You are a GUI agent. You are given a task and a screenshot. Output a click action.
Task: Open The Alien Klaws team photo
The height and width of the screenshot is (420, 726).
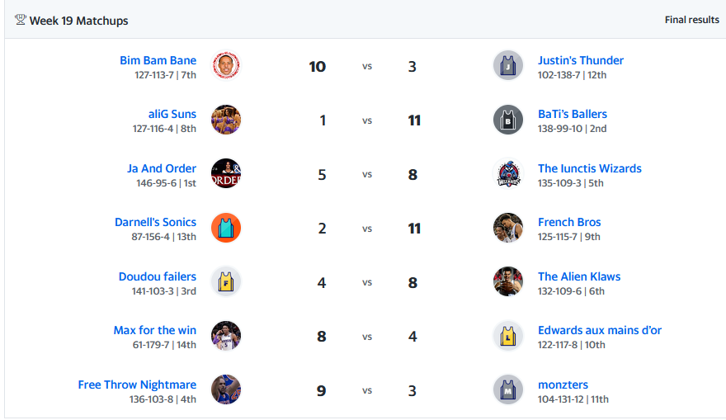[508, 281]
